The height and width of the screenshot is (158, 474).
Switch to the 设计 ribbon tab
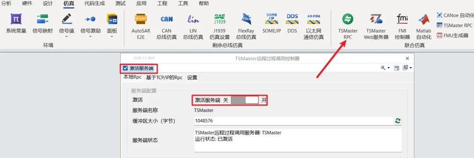(48, 4)
